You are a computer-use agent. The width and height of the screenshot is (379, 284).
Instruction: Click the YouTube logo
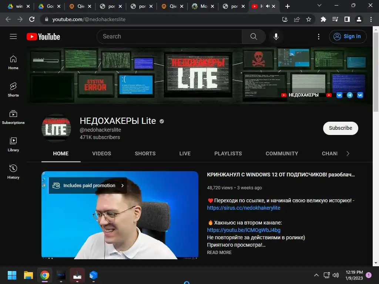pyautogui.click(x=43, y=37)
